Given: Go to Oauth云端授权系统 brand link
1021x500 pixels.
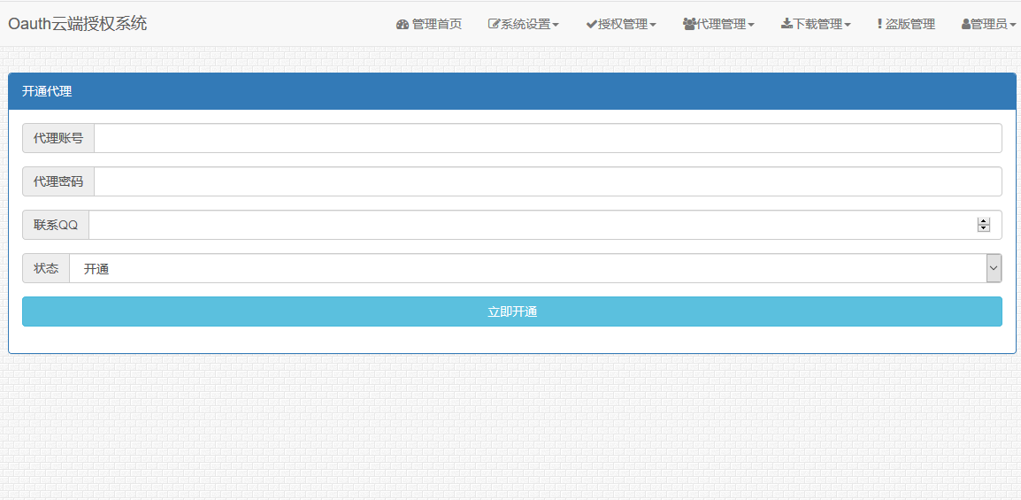Looking at the screenshot, I should (78, 24).
